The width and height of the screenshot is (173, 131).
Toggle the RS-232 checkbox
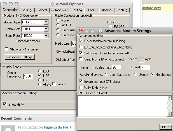(x=110, y=26)
